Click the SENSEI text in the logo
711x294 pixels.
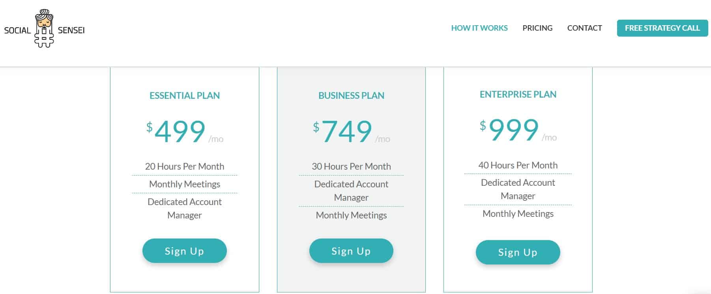(x=71, y=30)
